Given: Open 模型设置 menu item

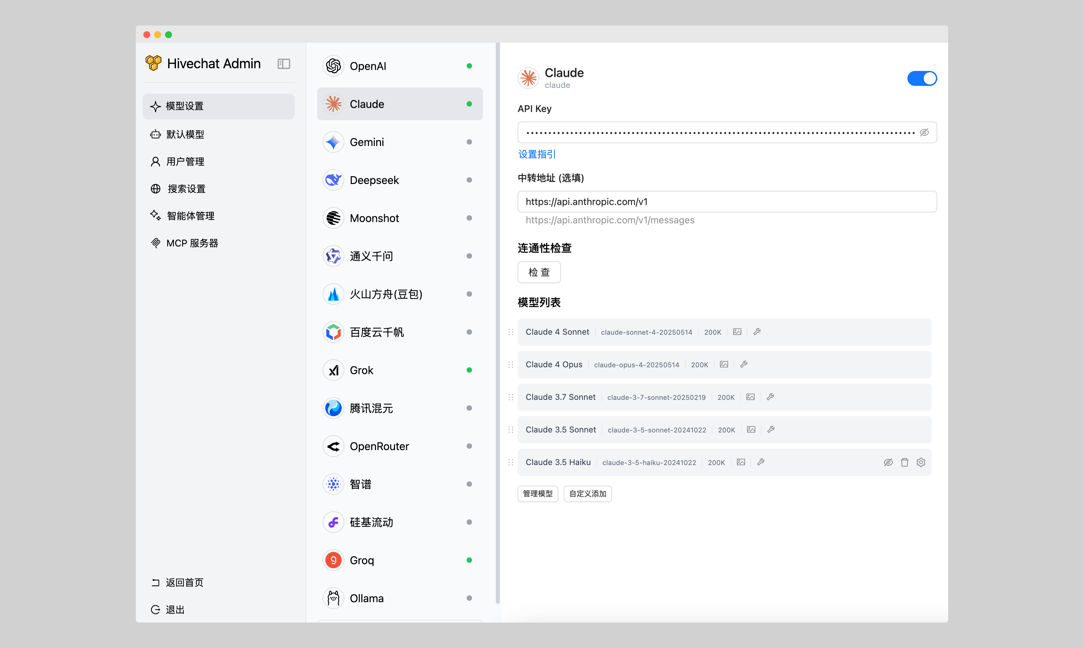Looking at the screenshot, I should click(218, 106).
